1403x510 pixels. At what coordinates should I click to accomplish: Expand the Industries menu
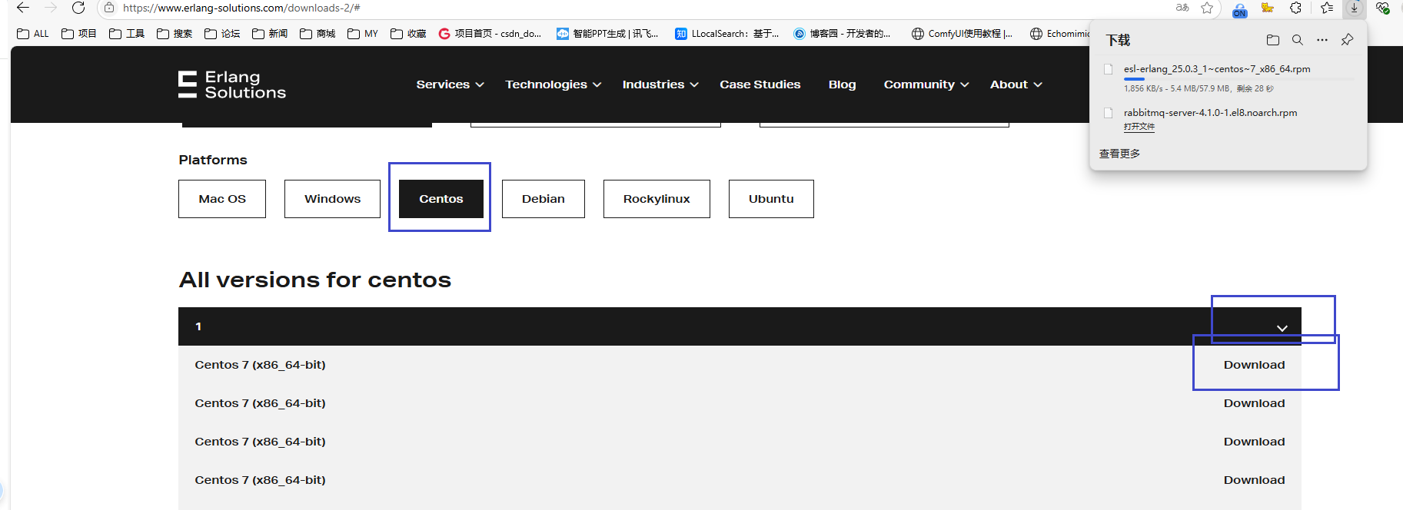point(660,84)
